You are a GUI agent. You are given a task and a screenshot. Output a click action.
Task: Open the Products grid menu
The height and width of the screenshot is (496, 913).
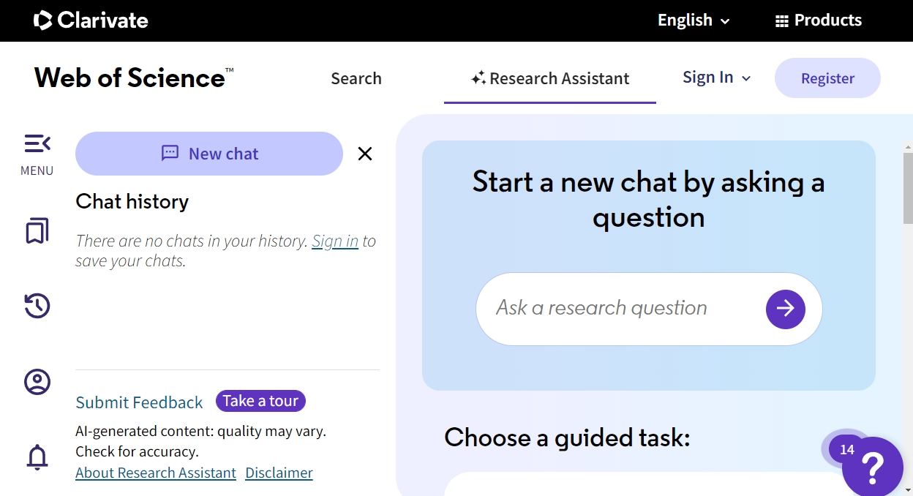[819, 20]
